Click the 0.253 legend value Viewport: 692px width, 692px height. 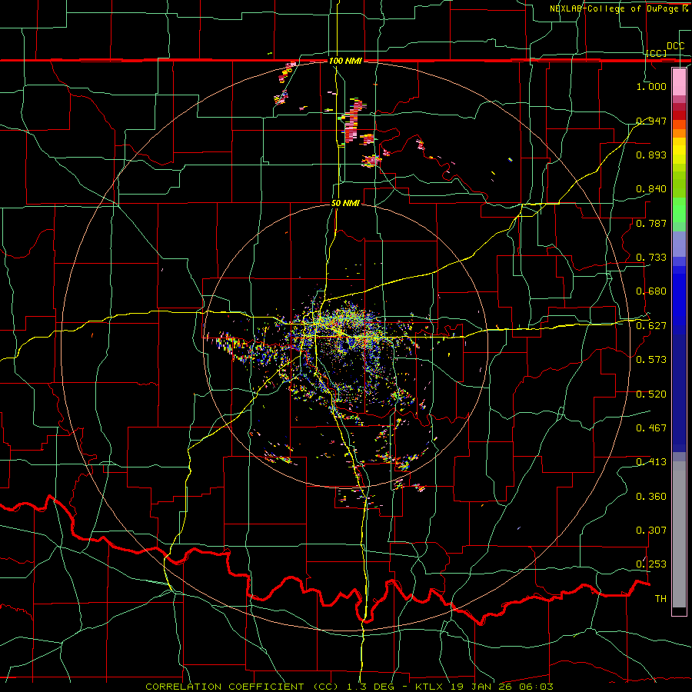point(651,564)
